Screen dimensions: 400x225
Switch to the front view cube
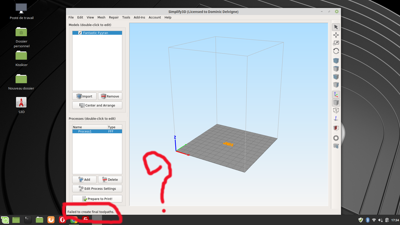click(x=336, y=76)
